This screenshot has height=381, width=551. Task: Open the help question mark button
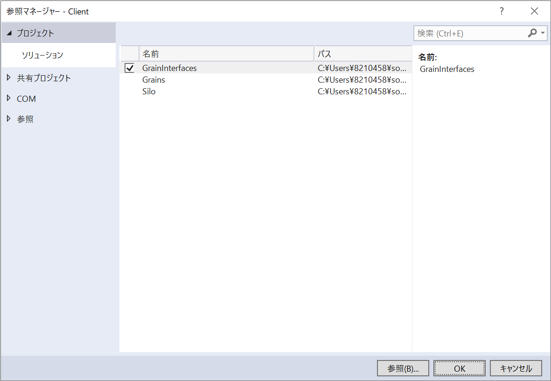click(x=502, y=11)
